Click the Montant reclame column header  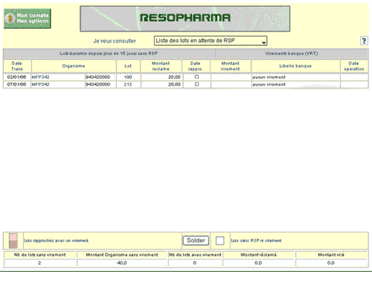161,66
